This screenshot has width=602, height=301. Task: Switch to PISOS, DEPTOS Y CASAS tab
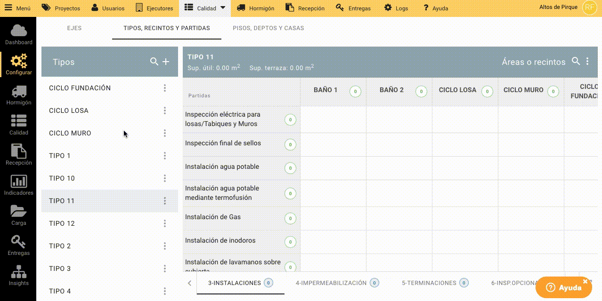268,28
